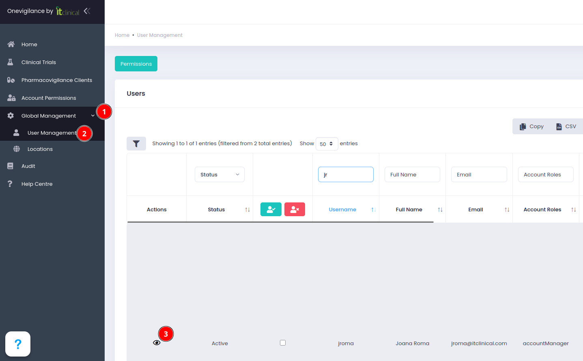Image resolution: width=583 pixels, height=361 pixels.
Task: Click the Account Roles filter input
Action: click(x=546, y=174)
